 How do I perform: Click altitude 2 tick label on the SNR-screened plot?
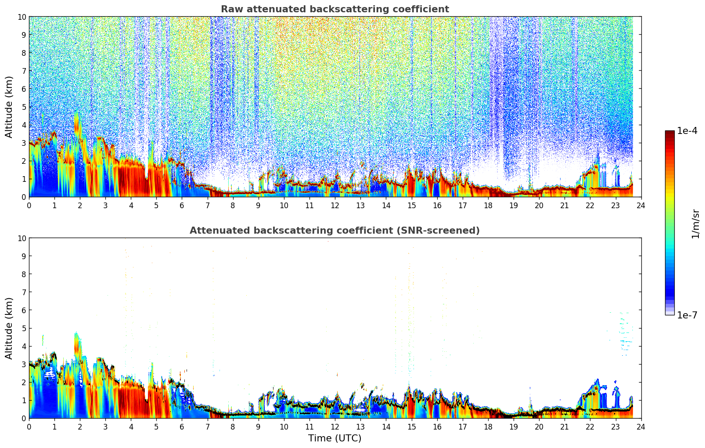point(24,382)
